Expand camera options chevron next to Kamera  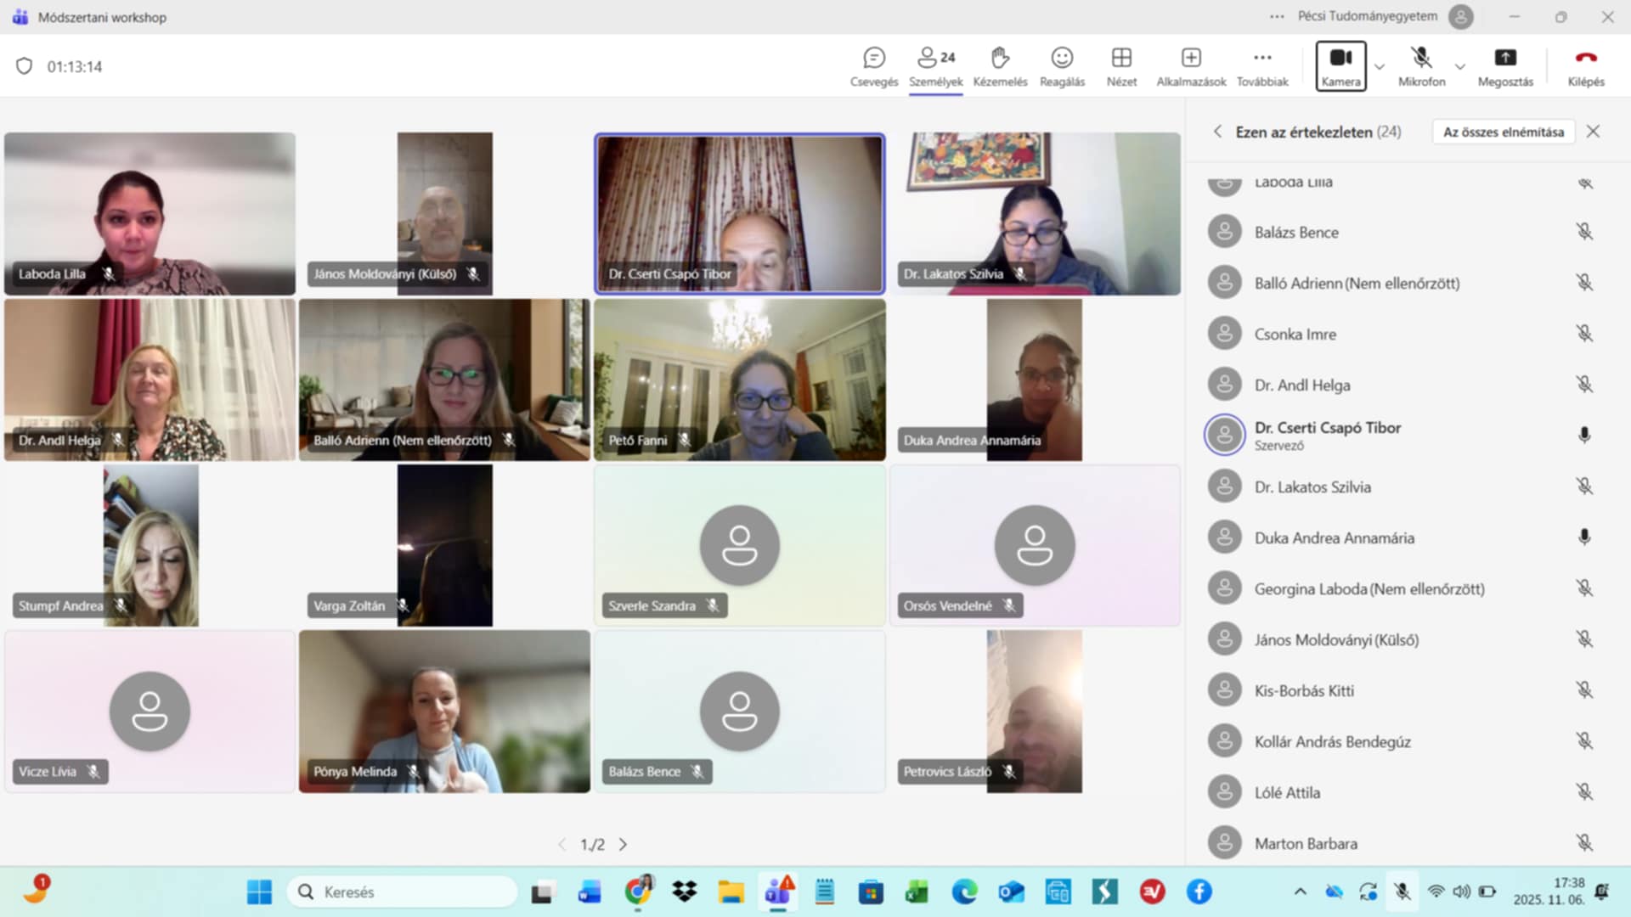pos(1380,67)
